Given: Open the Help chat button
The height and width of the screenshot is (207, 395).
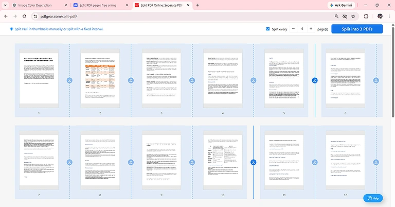Looking at the screenshot, I should pyautogui.click(x=373, y=198).
